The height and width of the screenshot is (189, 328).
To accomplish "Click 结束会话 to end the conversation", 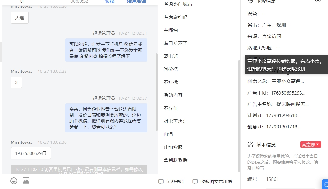I will (136, 2).
